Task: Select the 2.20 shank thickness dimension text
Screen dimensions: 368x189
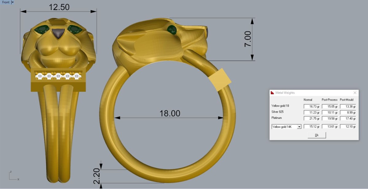Action: (x=96, y=176)
